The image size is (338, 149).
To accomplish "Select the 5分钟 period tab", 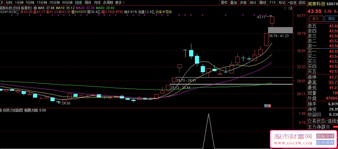I will click(30, 3).
